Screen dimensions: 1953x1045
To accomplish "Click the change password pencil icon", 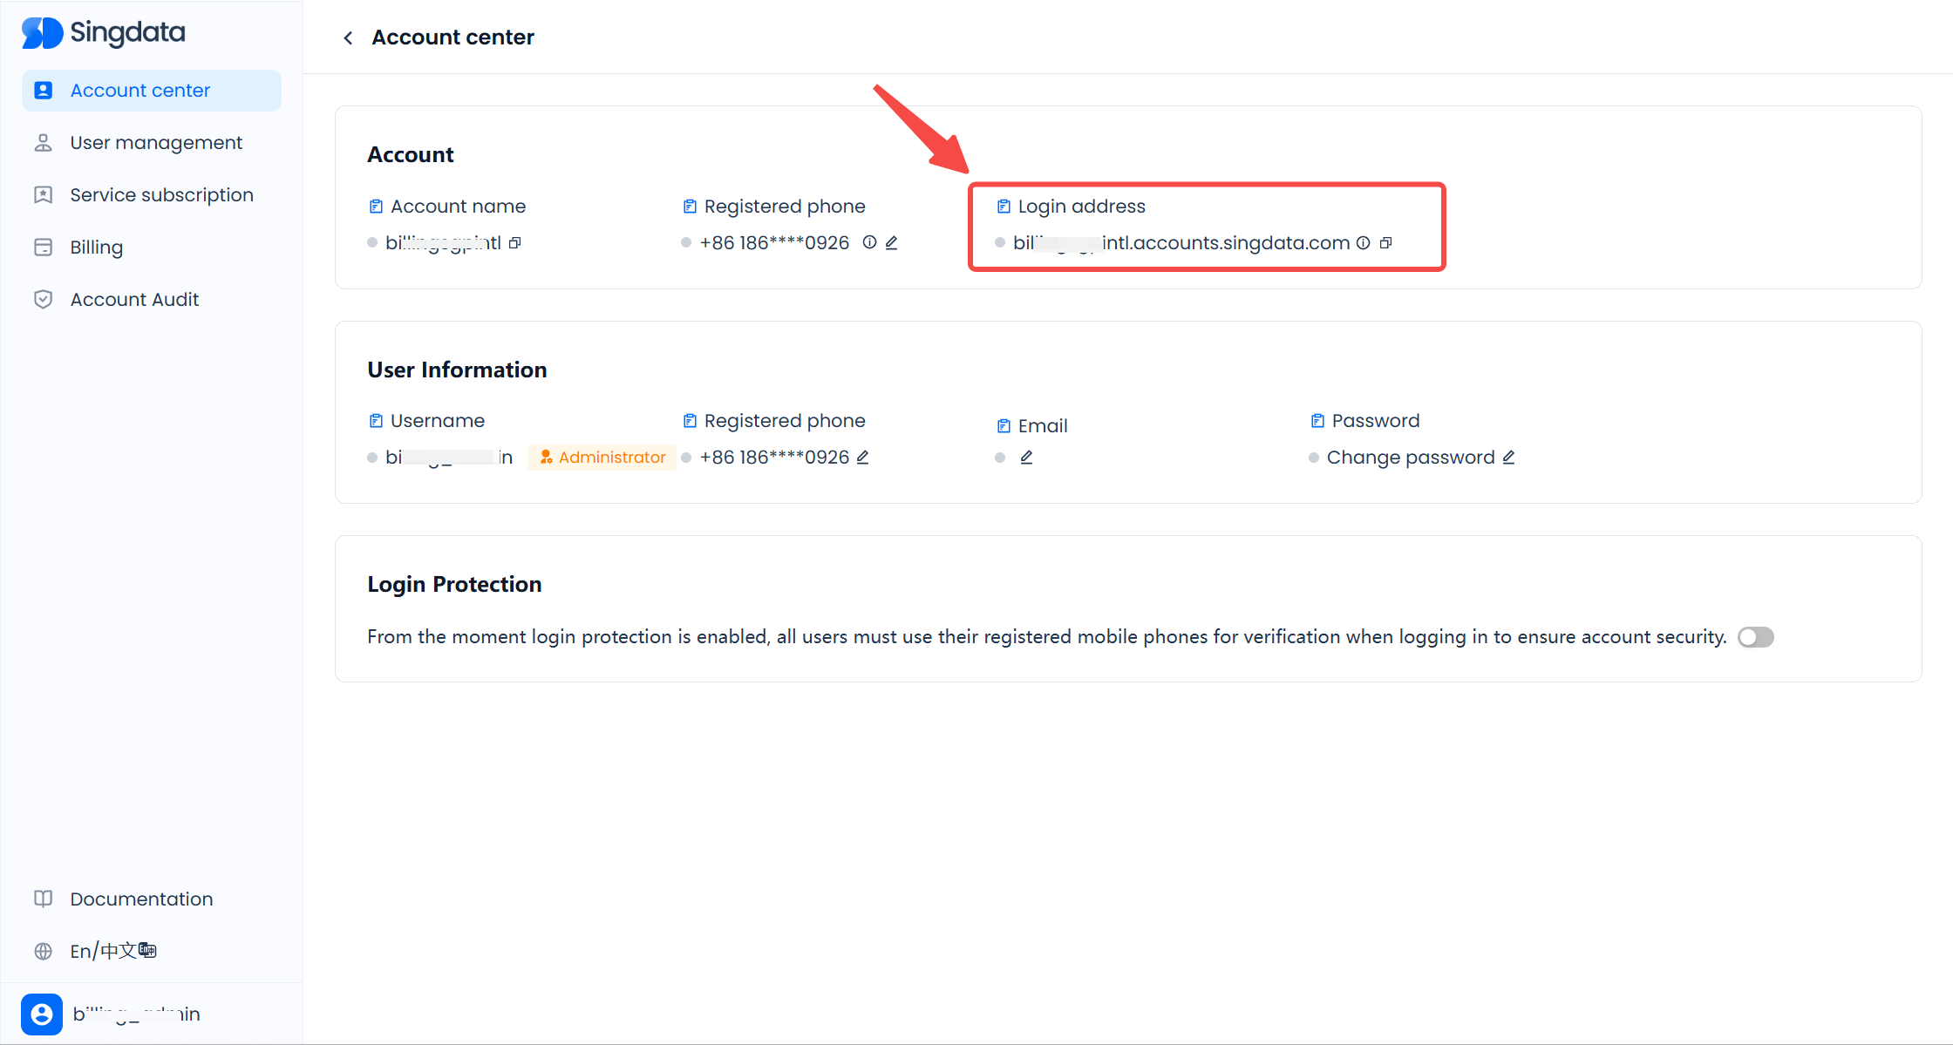I will coord(1508,458).
